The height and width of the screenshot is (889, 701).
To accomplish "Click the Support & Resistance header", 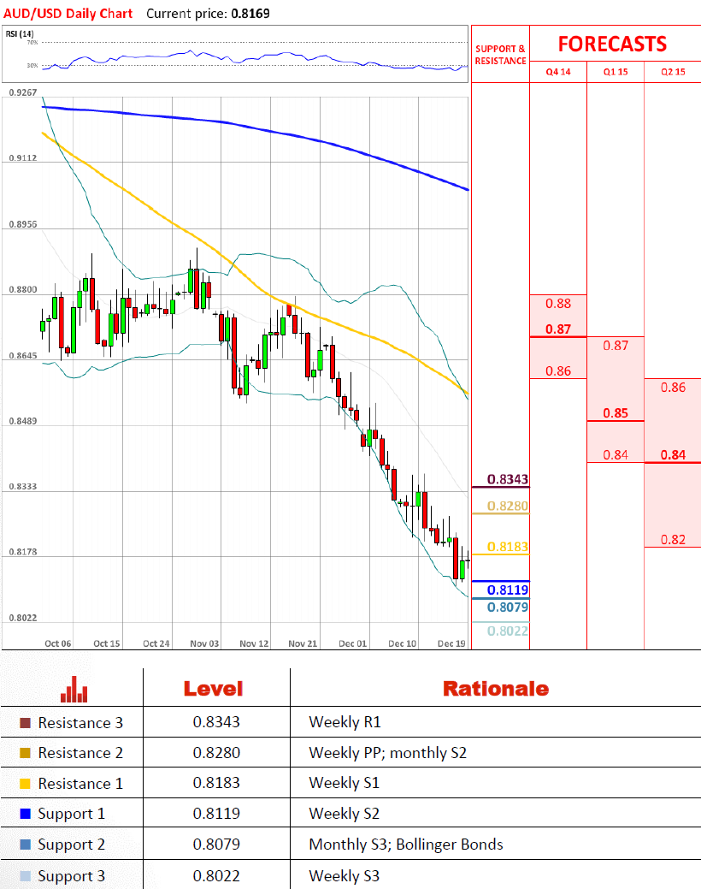I will (x=500, y=55).
